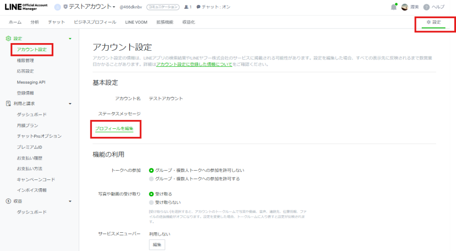Open インボイス情報 in the sidebar
The image size is (456, 251).
coord(32,190)
